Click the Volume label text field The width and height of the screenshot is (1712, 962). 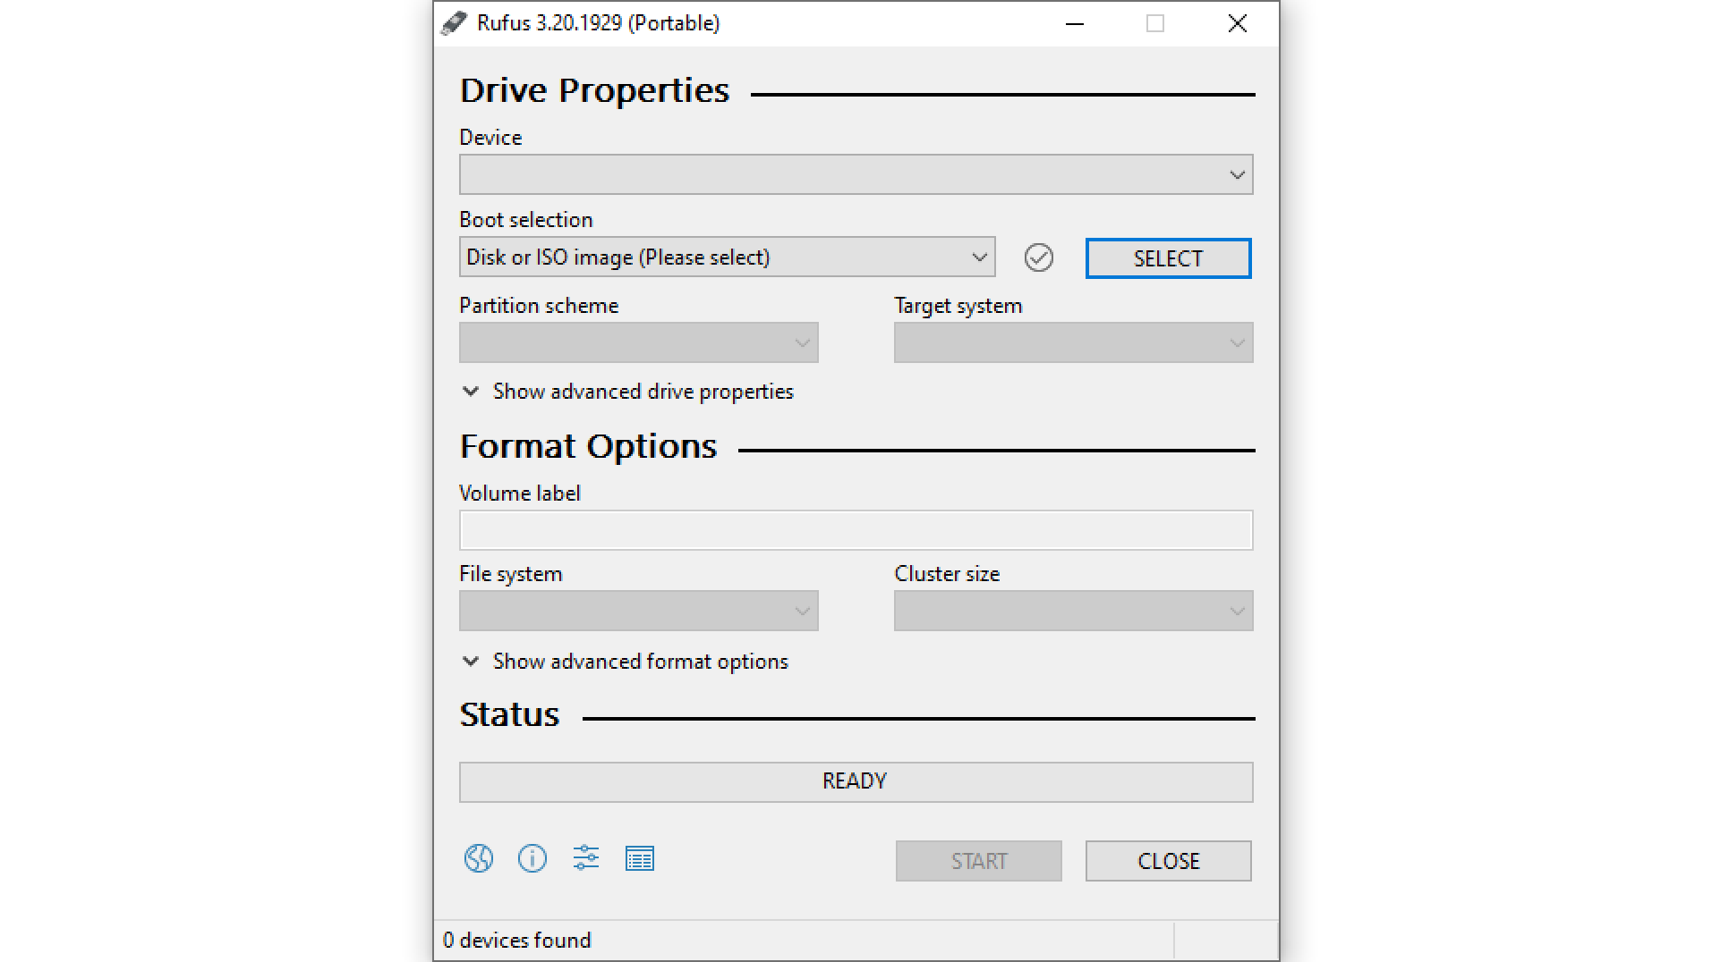[856, 530]
